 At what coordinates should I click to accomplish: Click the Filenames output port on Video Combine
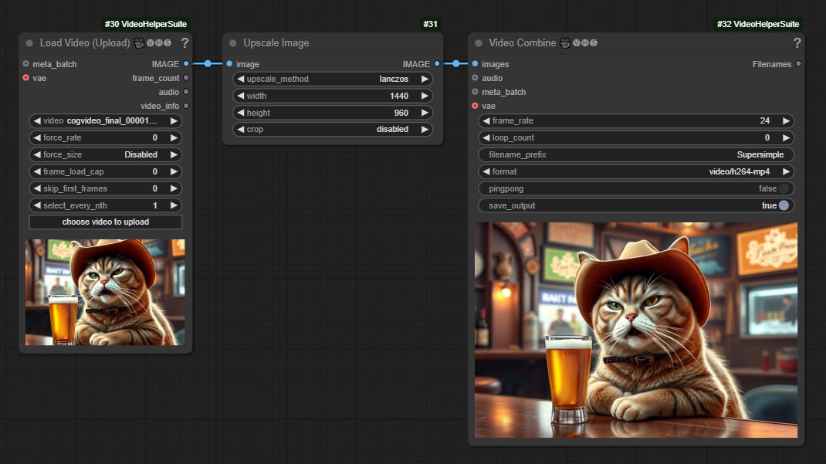(798, 64)
